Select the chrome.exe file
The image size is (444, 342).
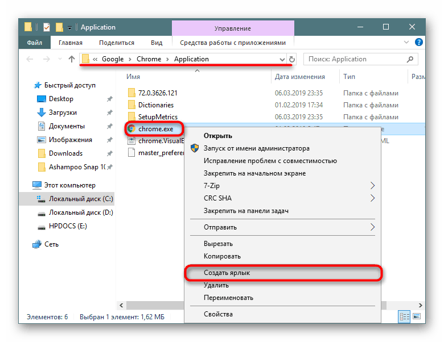coord(155,129)
